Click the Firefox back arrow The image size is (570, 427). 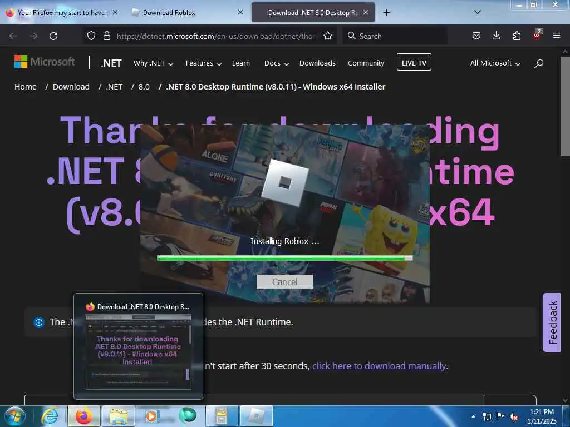(x=13, y=36)
